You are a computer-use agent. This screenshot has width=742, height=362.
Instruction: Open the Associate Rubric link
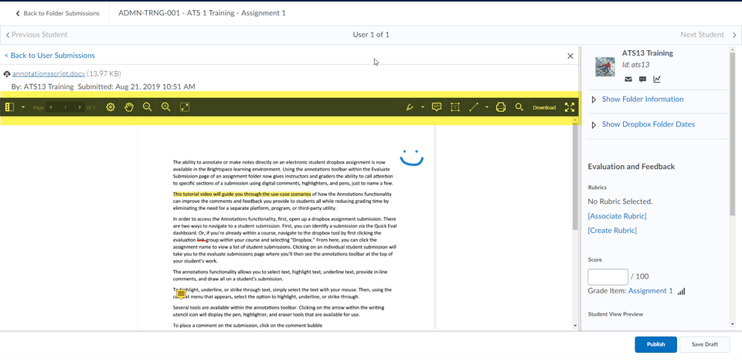[x=617, y=216]
